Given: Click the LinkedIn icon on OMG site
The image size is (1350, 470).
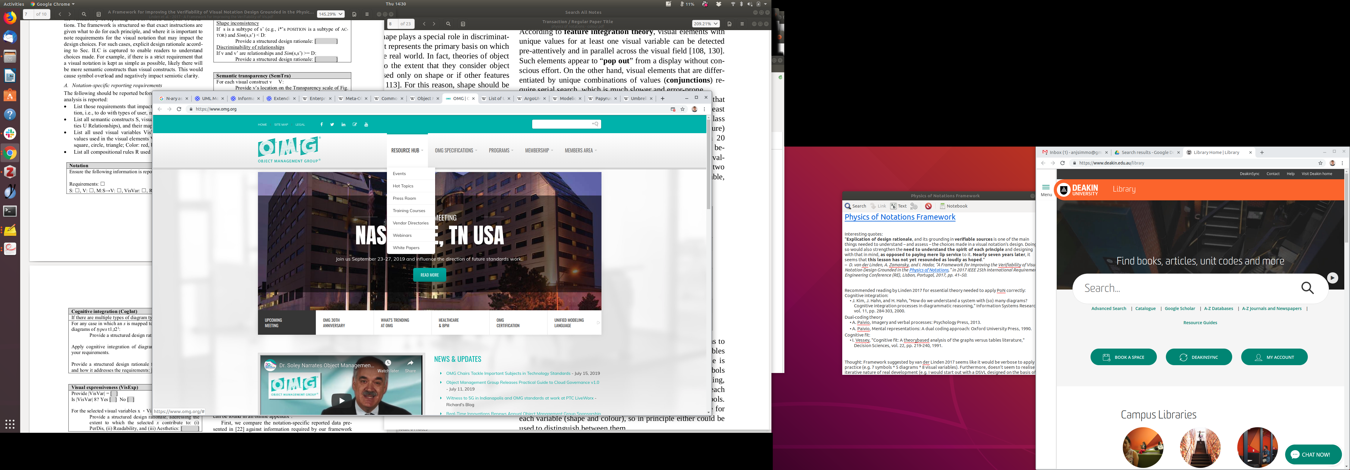Looking at the screenshot, I should click(343, 125).
